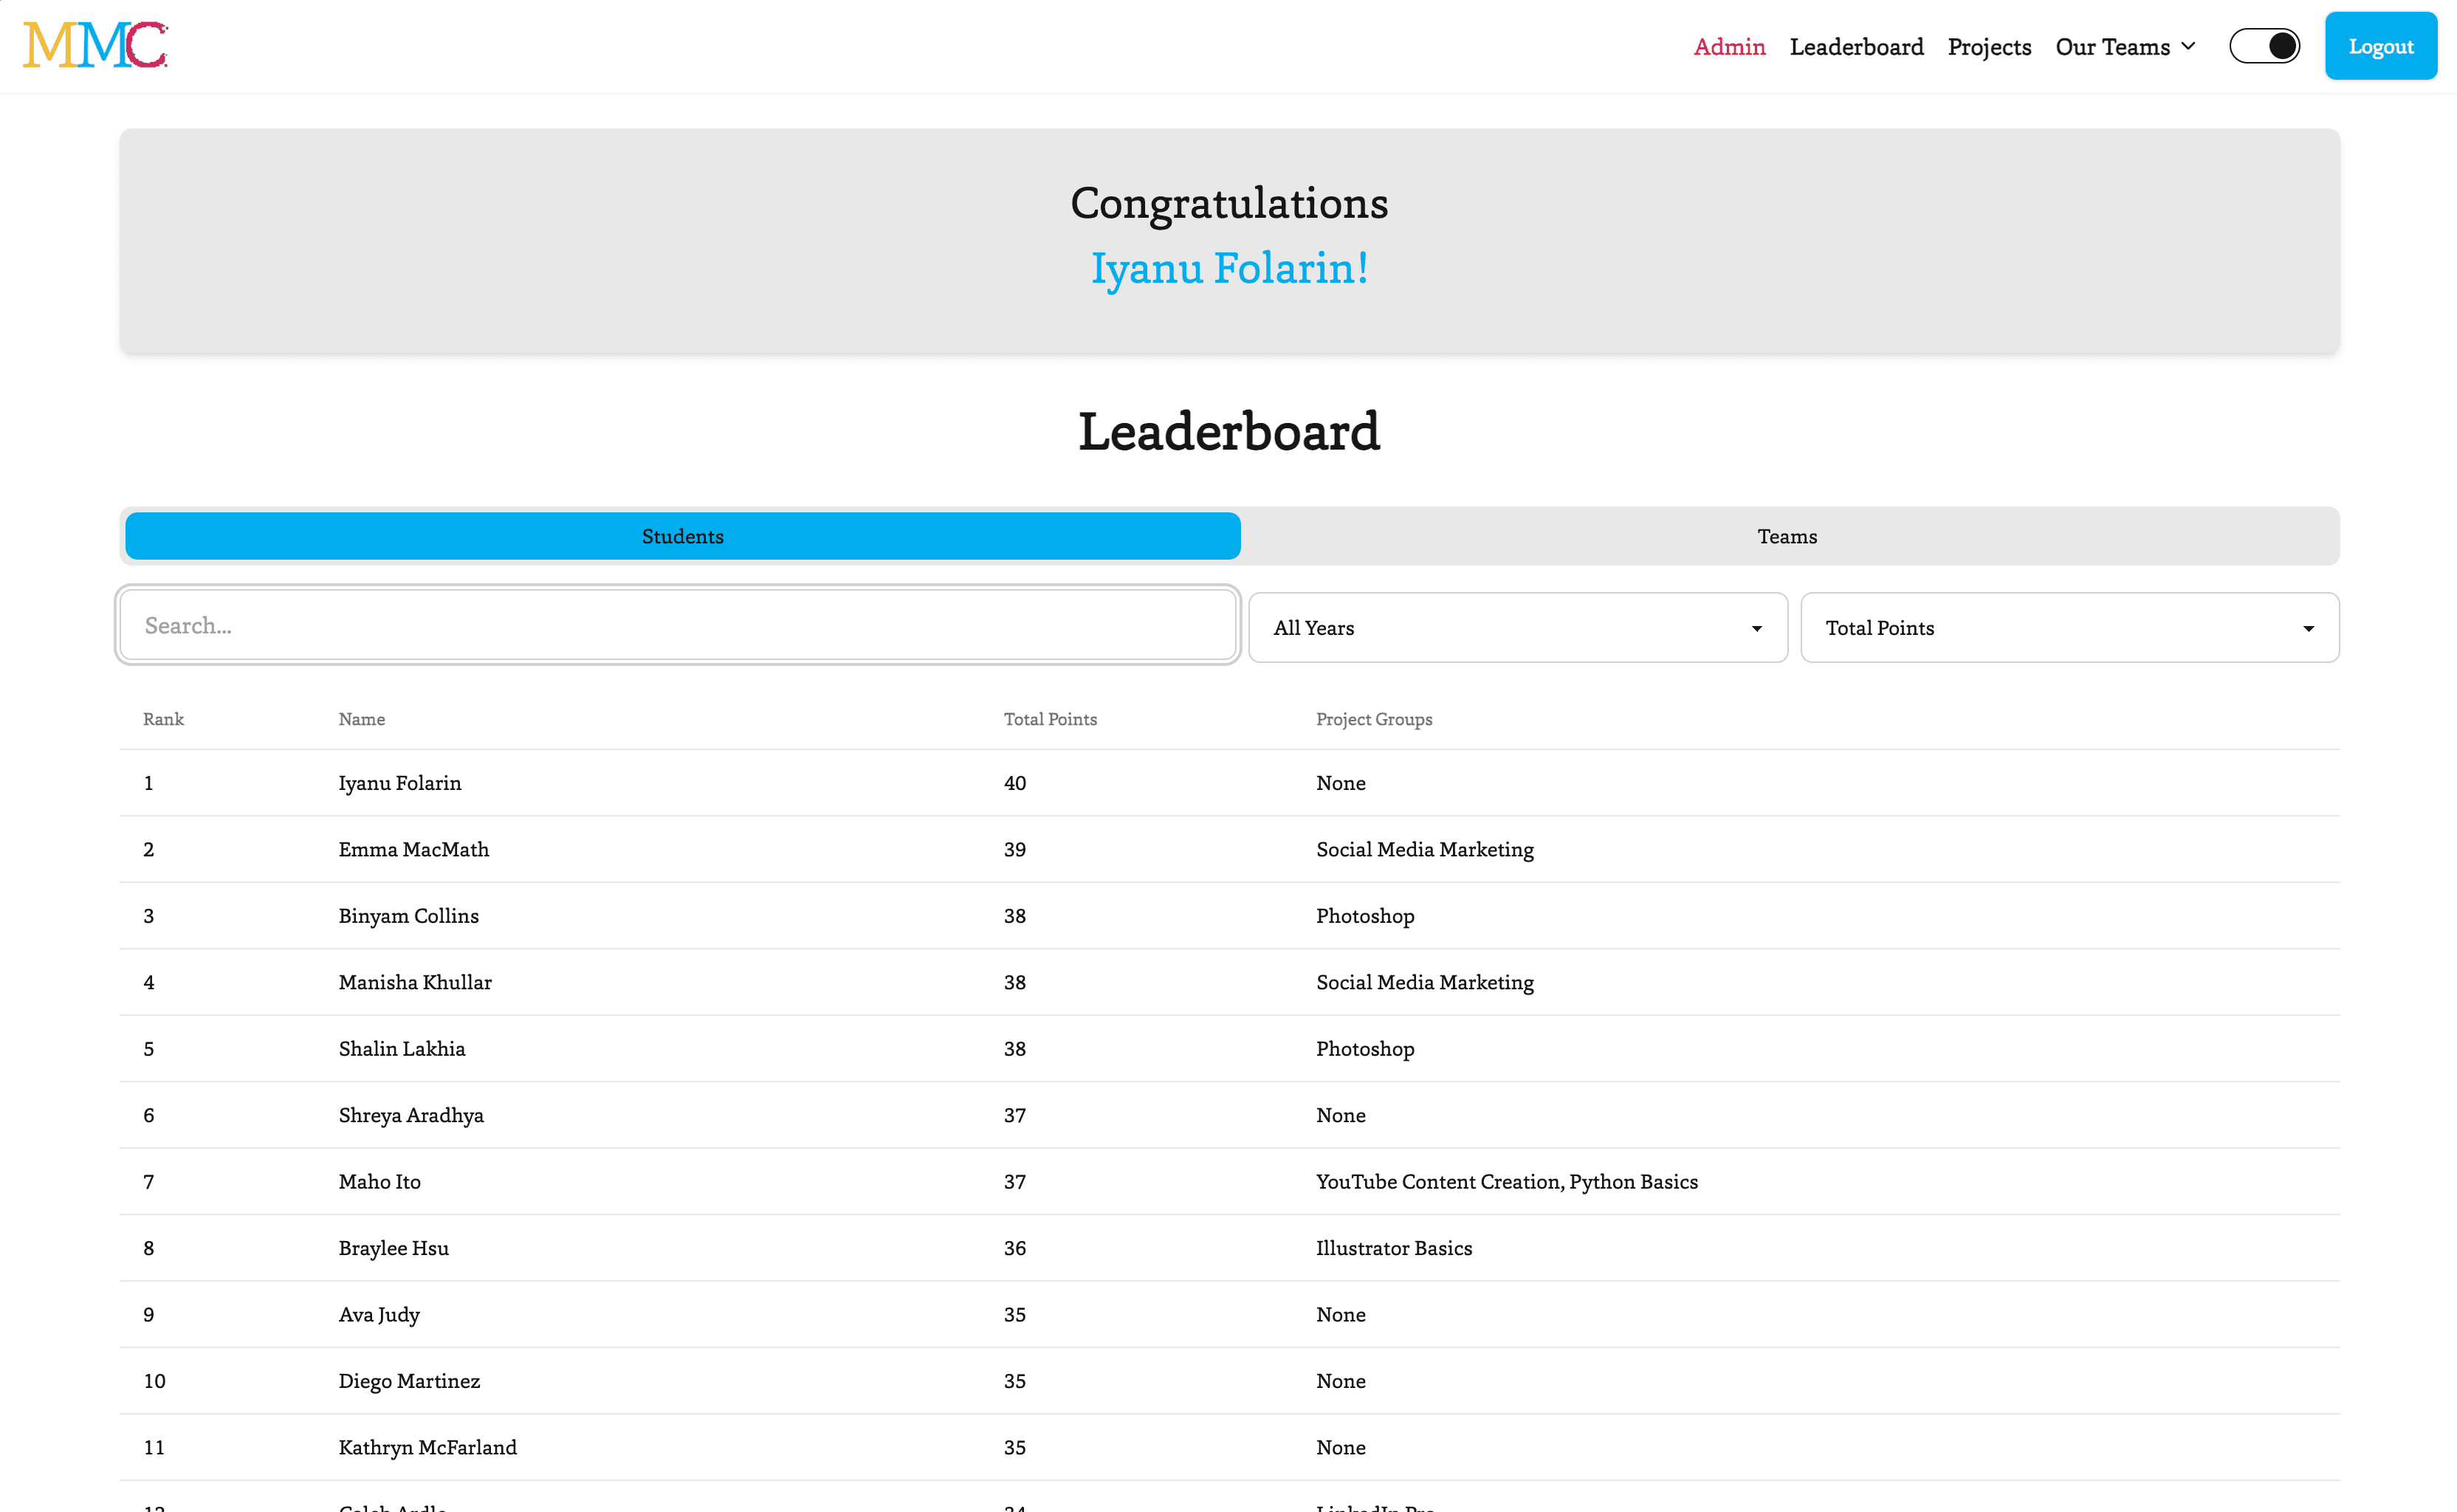Viewport: 2457px width, 1512px height.
Task: Click the MMC logo icon
Action: tap(95, 46)
